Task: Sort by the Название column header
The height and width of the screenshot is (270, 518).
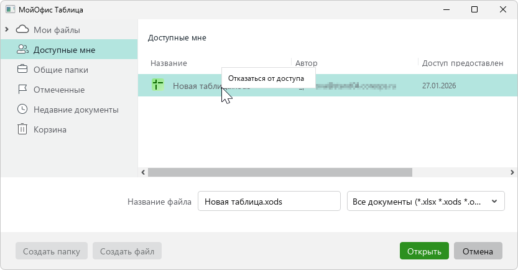Action: pos(169,63)
